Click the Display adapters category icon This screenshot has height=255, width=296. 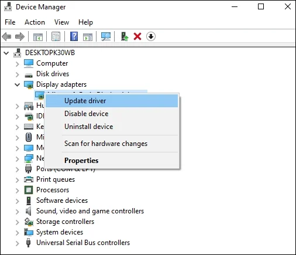pos(29,85)
